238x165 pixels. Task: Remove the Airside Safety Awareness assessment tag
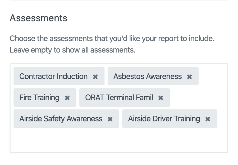pos(110,119)
